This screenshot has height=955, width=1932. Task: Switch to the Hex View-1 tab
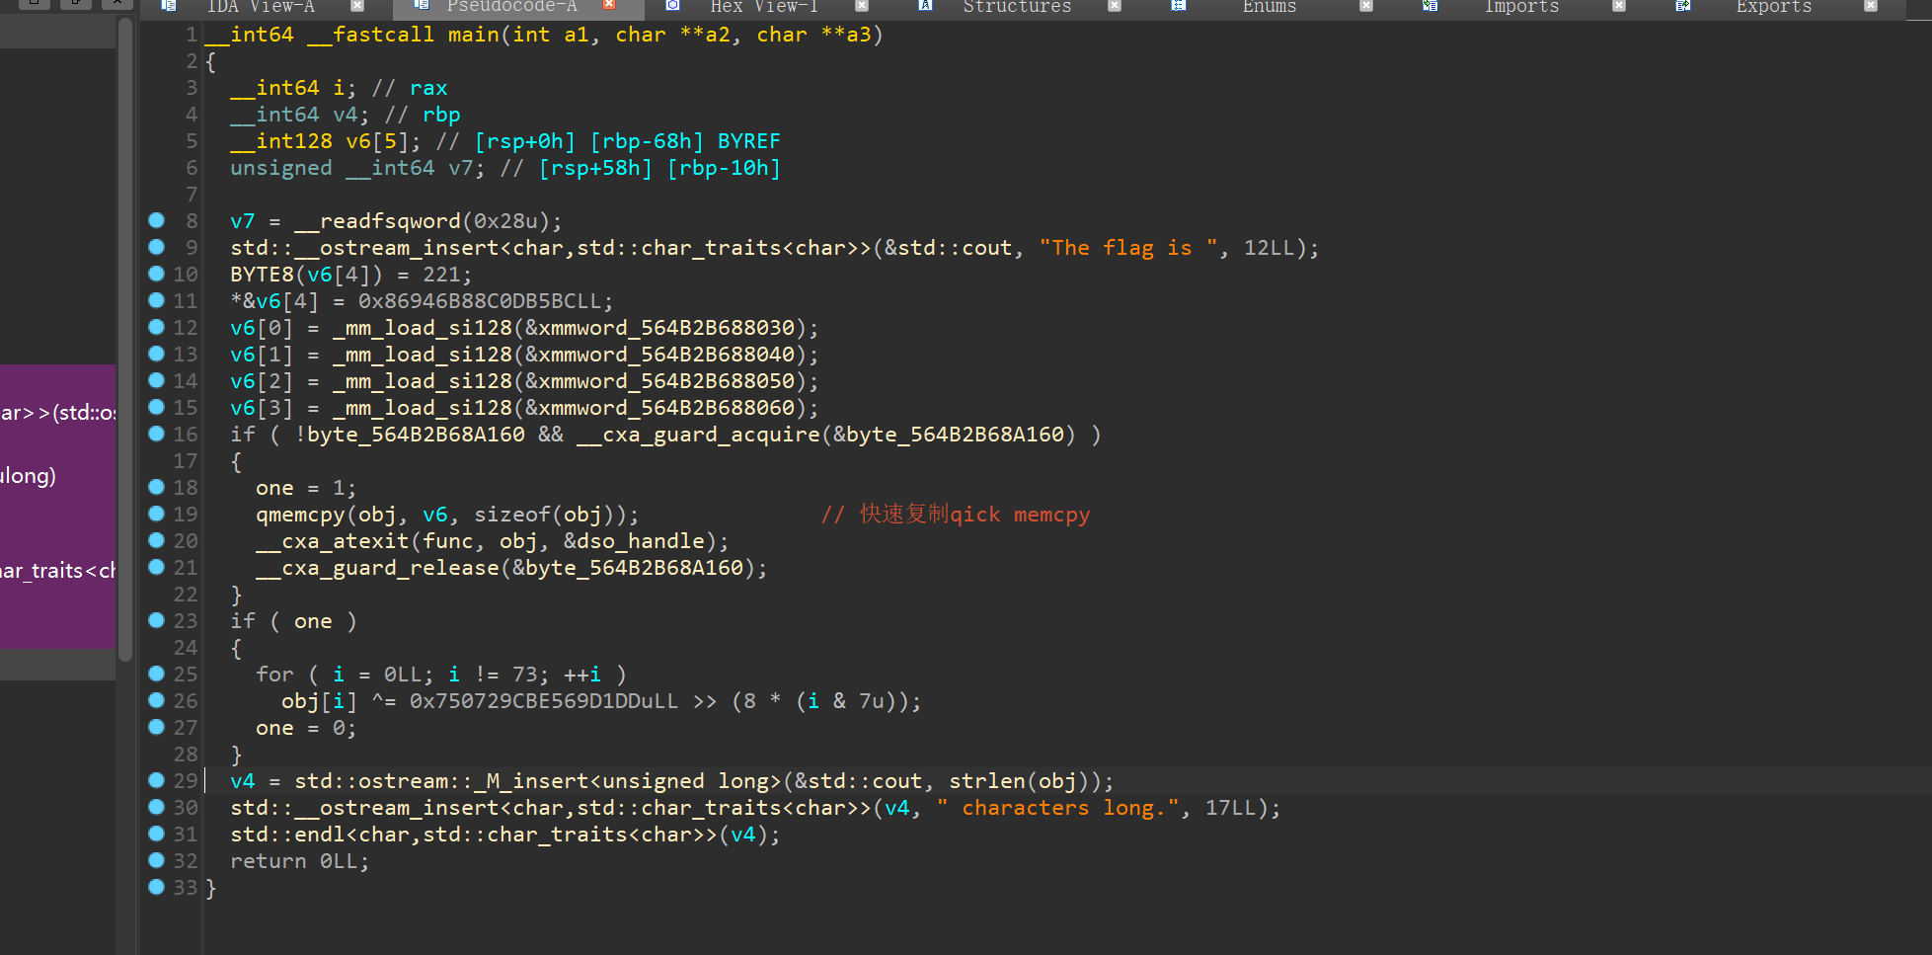point(763,7)
